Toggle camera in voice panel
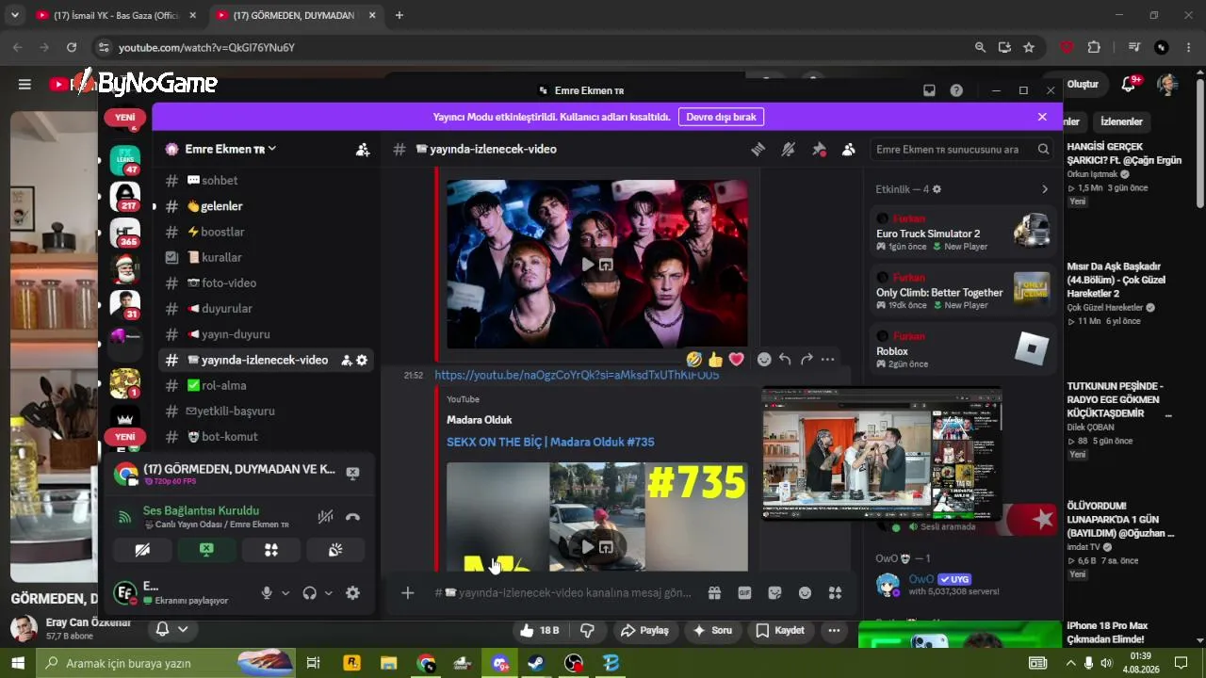The height and width of the screenshot is (678, 1206). (x=142, y=550)
